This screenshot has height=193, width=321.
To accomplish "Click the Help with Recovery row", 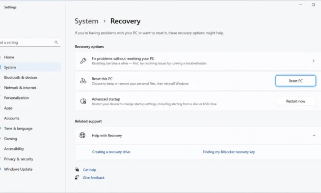I will [198, 136].
